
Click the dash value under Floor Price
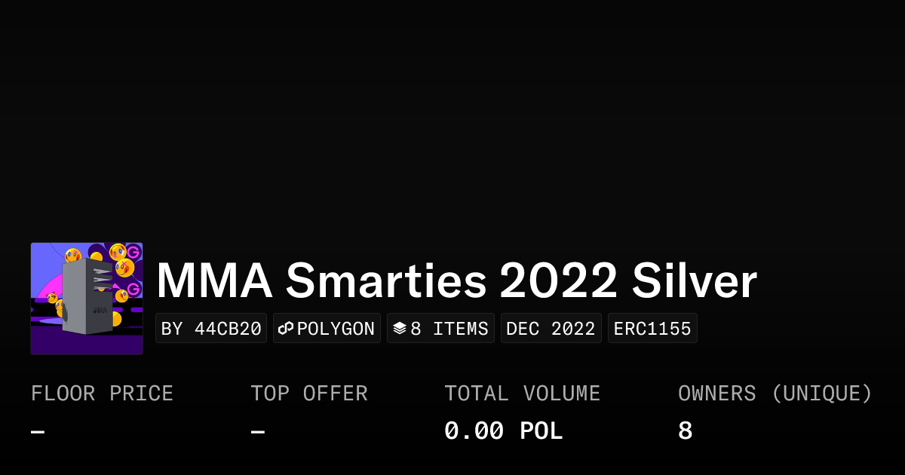[38, 431]
